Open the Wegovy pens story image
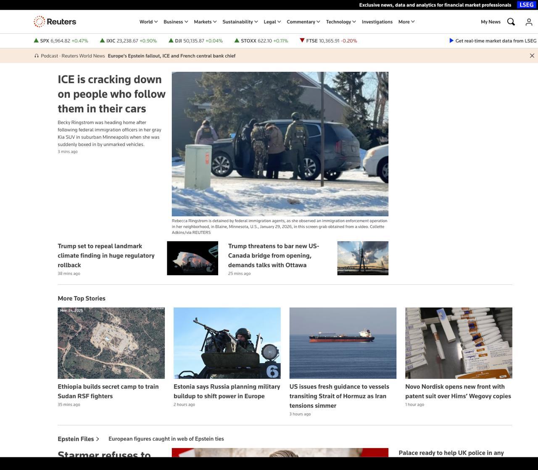 459,343
